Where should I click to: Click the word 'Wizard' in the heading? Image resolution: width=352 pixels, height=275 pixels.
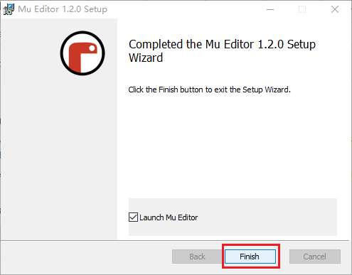click(x=146, y=58)
